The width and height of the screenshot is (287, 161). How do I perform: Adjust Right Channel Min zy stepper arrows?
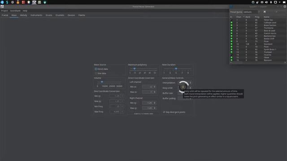coord(155,103)
